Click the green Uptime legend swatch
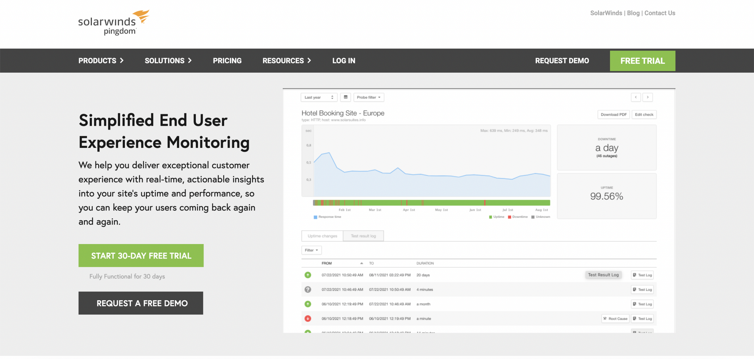Viewport: 754px width, 359px height. pyautogui.click(x=490, y=217)
